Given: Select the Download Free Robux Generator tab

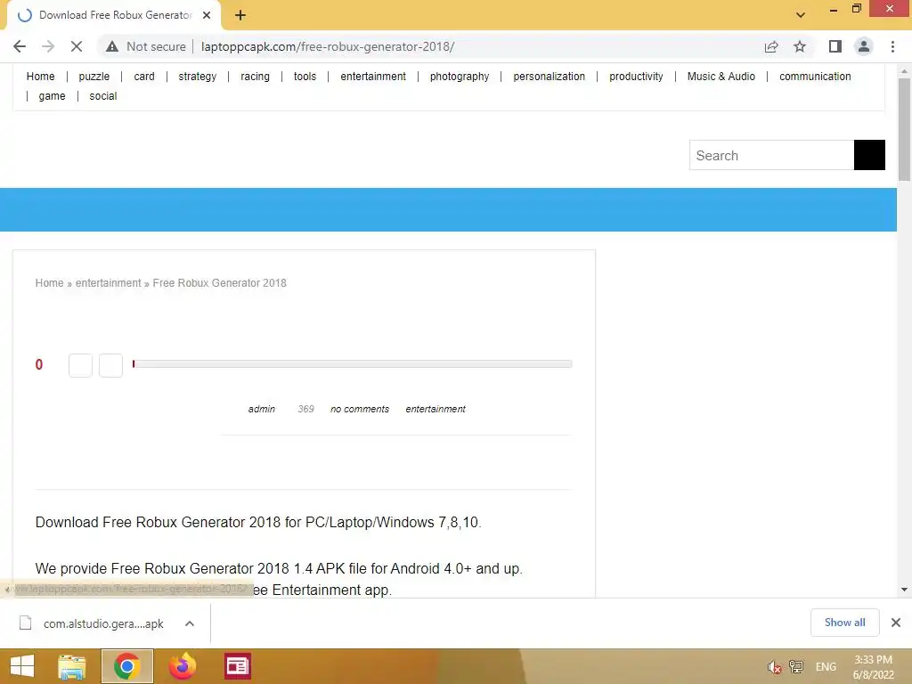Looking at the screenshot, I should (x=115, y=16).
